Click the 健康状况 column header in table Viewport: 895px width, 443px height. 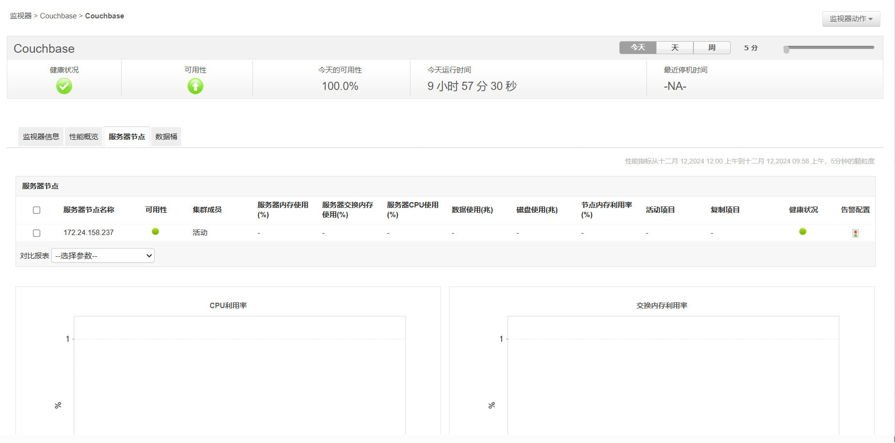pos(803,210)
